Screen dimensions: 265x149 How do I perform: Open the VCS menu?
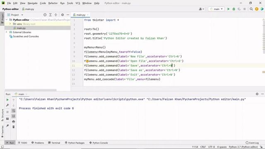[x=78, y=3]
